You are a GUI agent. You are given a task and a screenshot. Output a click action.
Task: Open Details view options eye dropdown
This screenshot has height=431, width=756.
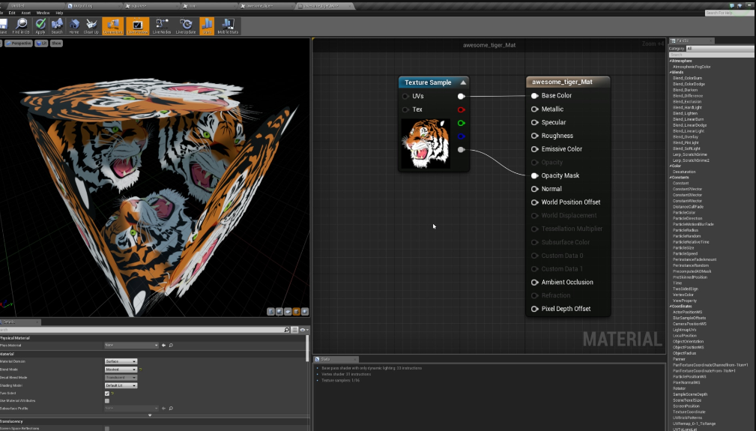coord(303,330)
